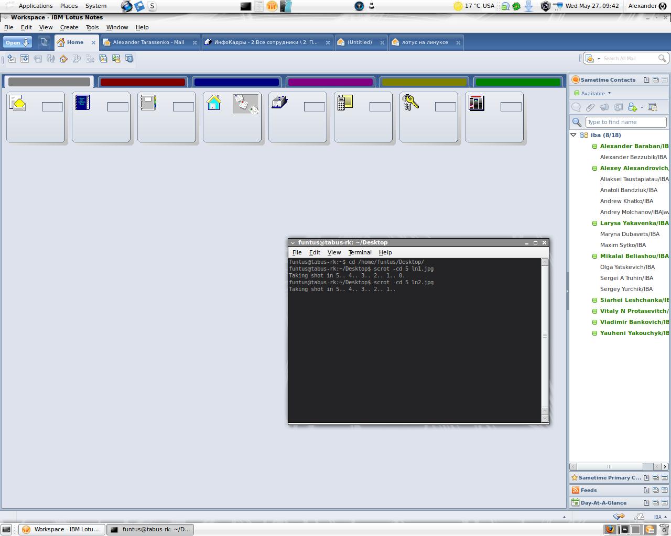Screen dimensions: 671x536
Task: Select contact Mikalai Beliashou/IBA
Action: coord(634,256)
